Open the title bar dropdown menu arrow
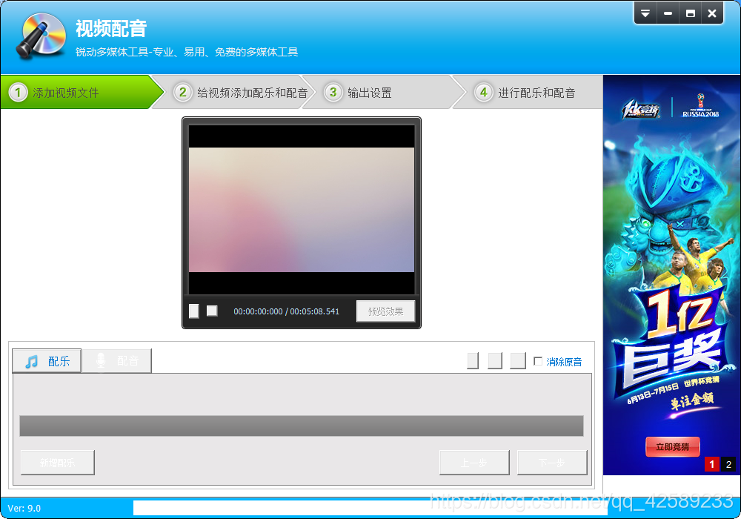This screenshot has height=519, width=741. 645,13
